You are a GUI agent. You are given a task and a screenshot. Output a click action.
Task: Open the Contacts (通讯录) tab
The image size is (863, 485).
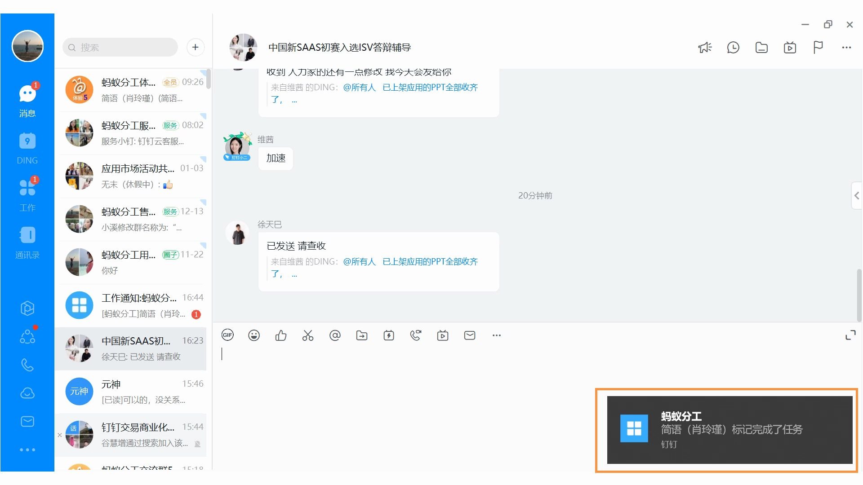27,242
